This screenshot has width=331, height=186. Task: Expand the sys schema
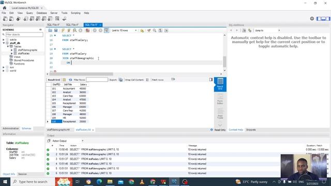coord(4,67)
